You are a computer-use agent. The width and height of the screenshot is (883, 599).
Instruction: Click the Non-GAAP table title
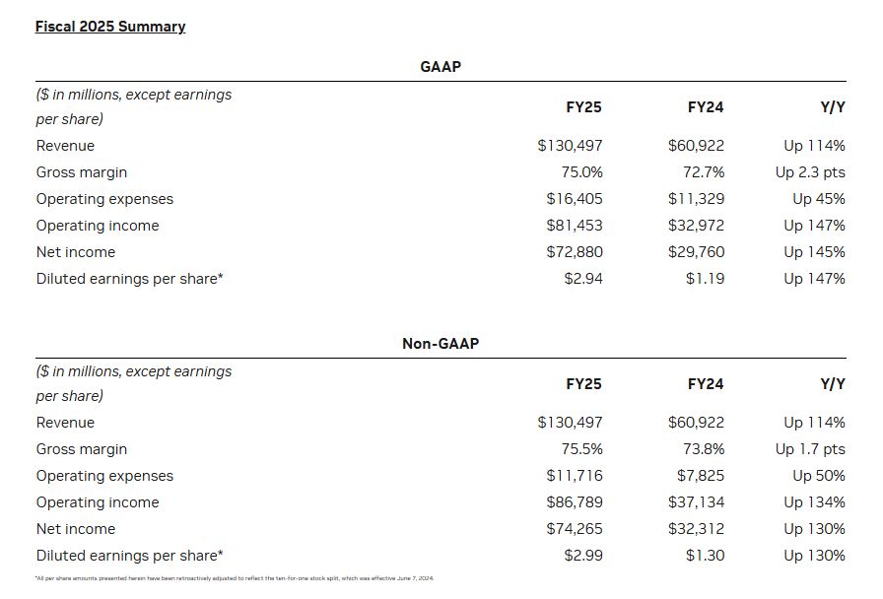[x=441, y=344]
